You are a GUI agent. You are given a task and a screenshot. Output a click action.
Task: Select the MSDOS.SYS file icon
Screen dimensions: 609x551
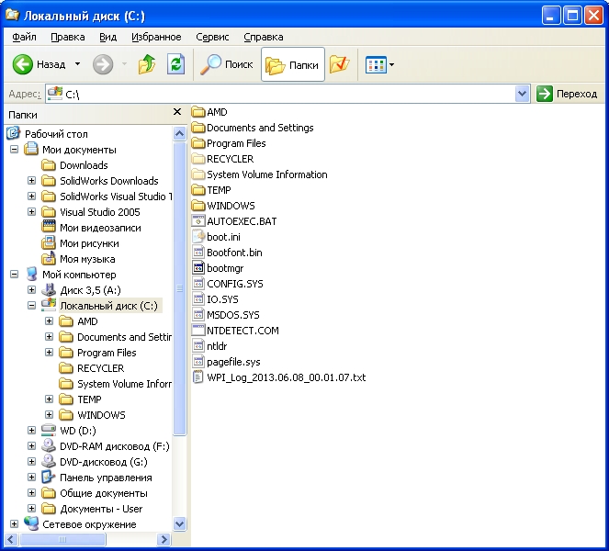coord(198,314)
